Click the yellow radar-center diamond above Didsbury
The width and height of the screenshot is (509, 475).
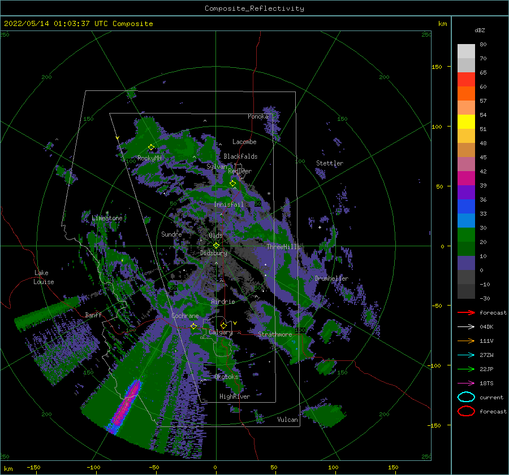(216, 246)
